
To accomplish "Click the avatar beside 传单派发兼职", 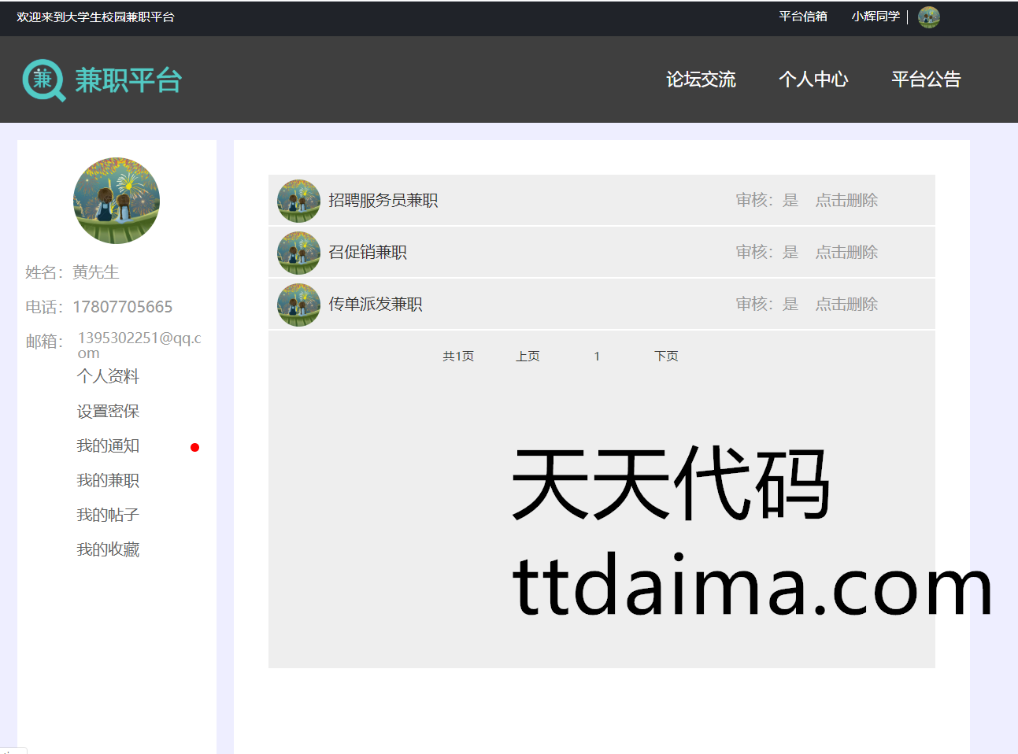I will (298, 305).
